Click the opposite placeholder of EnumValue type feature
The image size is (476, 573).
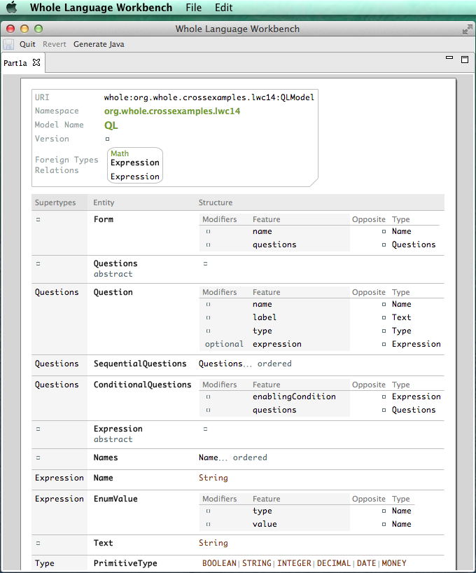click(x=384, y=511)
